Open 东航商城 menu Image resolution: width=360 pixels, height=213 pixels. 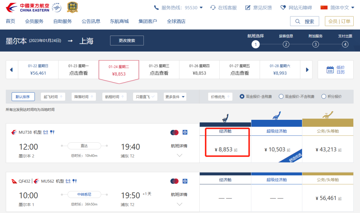tap(119, 21)
